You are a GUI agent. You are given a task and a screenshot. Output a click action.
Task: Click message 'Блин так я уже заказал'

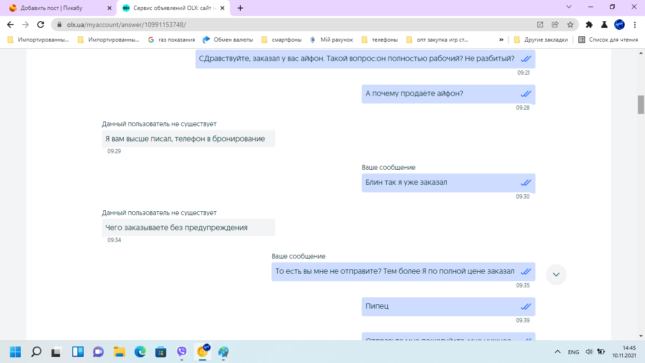click(448, 182)
